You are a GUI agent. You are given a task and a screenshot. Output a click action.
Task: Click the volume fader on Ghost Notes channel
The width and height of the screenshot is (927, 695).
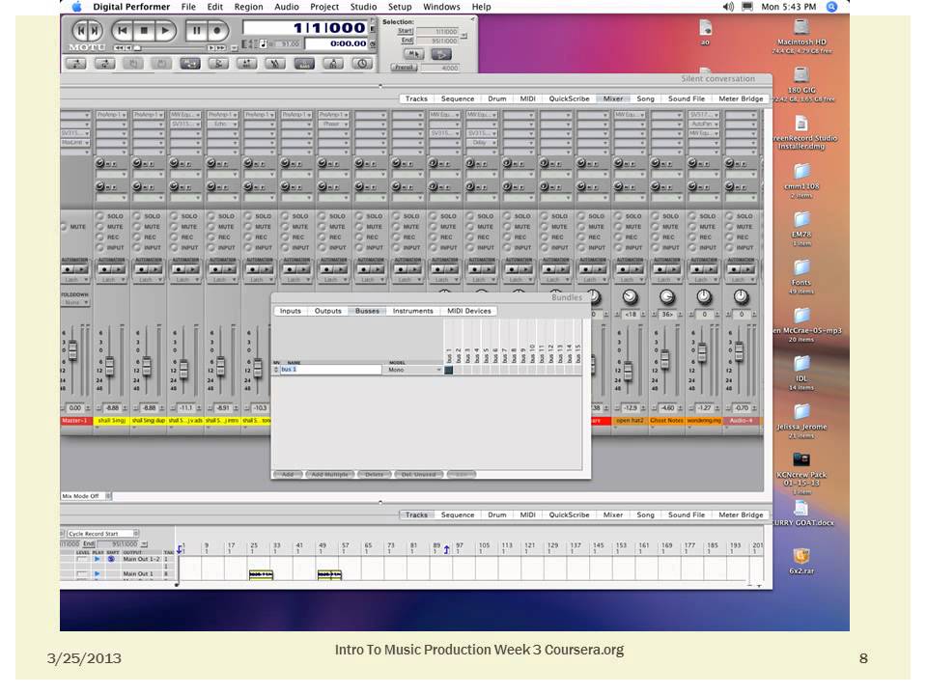[664, 359]
